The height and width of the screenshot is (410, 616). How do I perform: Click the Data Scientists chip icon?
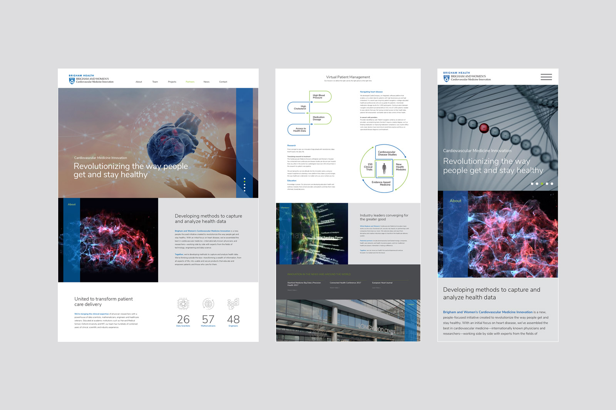pos(183,304)
